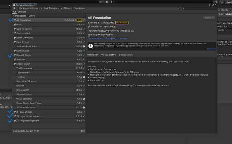This screenshot has height=144, width=232.
Task: Switch to the Dependencies tab
Action: (126, 55)
